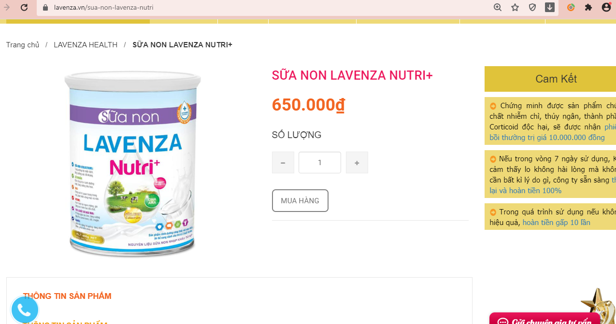Open the LAVENZA HEALTH breadcrumb link
Image resolution: width=616 pixels, height=324 pixels.
86,45
